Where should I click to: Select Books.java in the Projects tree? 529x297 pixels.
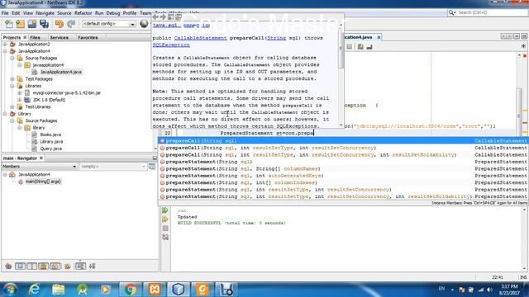click(x=50, y=134)
